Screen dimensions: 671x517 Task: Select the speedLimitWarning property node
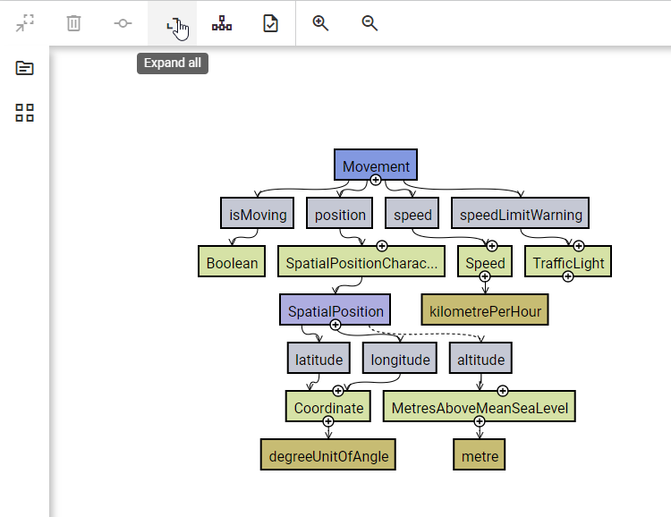[x=520, y=214]
